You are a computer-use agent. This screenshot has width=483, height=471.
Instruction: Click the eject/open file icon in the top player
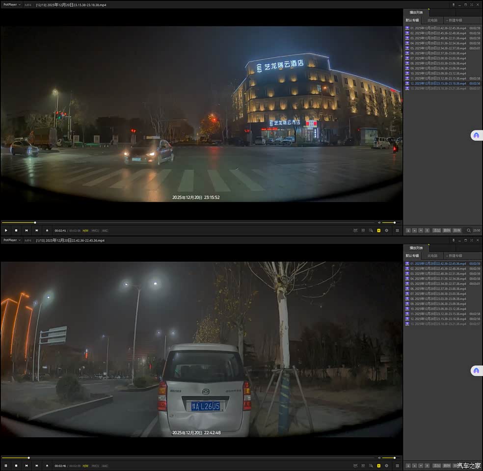coord(47,230)
